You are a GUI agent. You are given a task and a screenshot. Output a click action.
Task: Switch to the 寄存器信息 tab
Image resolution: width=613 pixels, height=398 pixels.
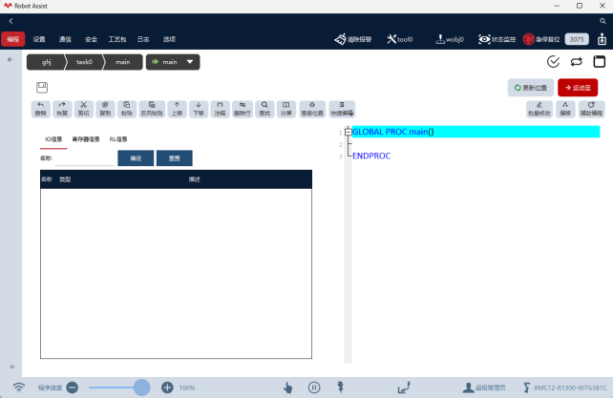tap(86, 139)
